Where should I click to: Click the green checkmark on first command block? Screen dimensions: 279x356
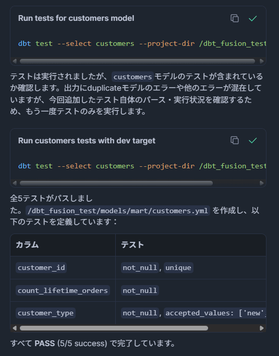click(252, 18)
